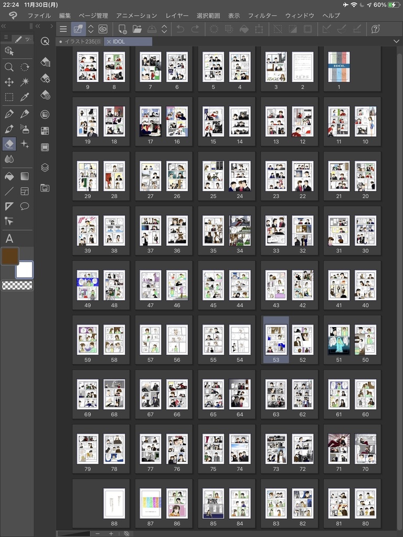Select the rectangular Selection area tool
This screenshot has height=537, width=403.
[x=9, y=97]
